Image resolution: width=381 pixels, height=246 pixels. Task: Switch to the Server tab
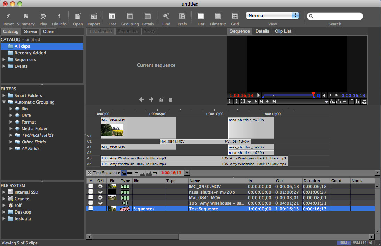[31, 32]
